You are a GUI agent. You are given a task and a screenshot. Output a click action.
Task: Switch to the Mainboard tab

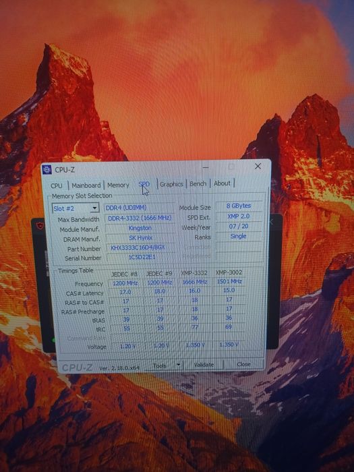(x=86, y=185)
